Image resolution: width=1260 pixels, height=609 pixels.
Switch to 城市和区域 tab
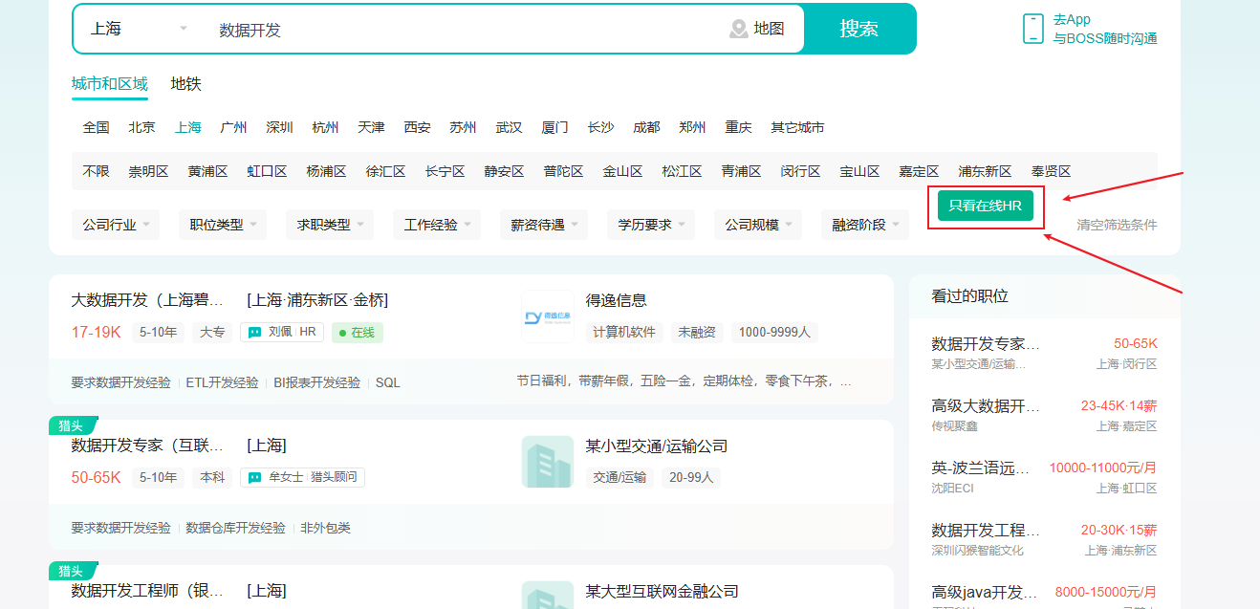[x=110, y=84]
